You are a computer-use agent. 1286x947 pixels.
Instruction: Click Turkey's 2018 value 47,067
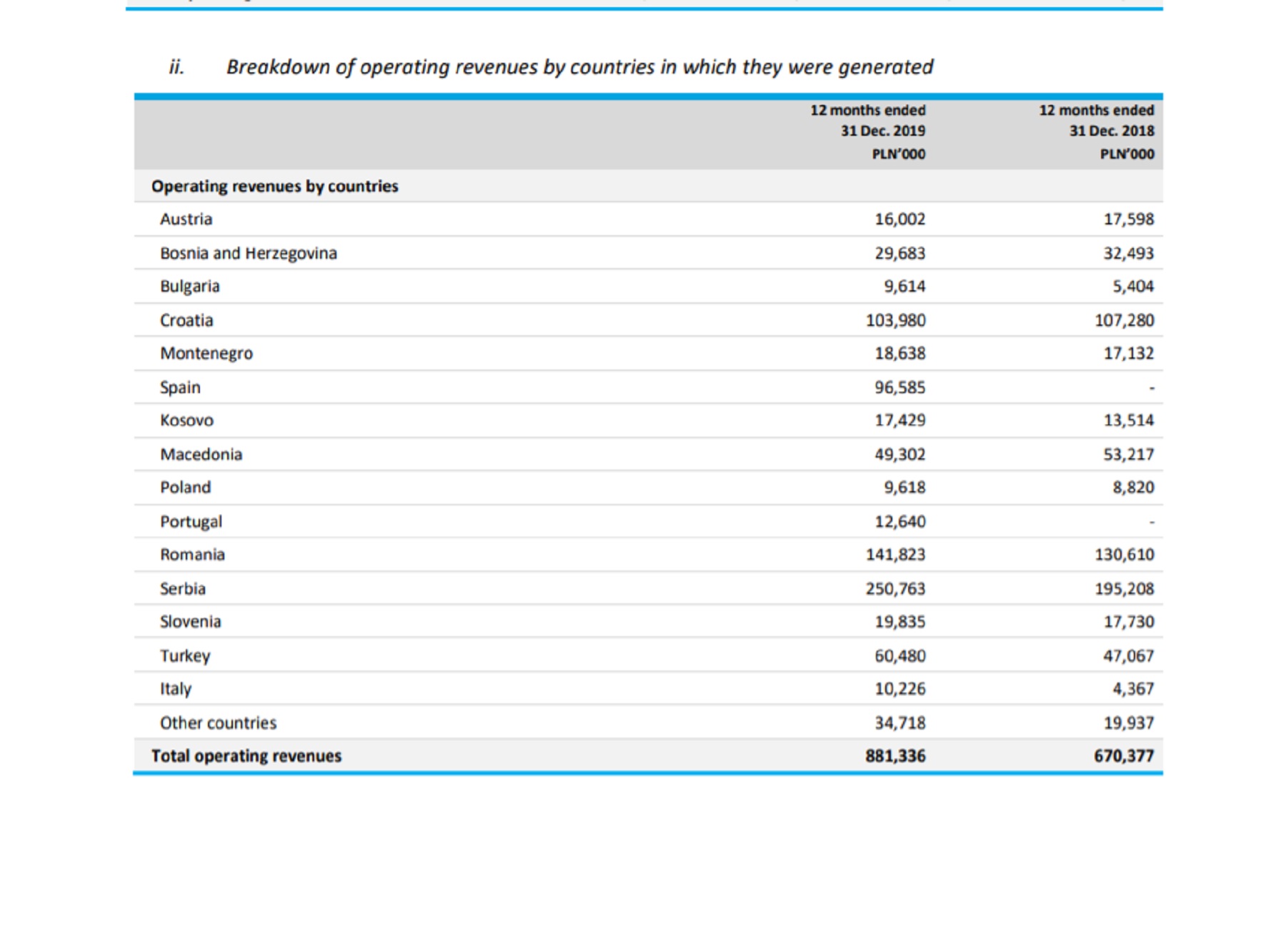(x=1128, y=656)
